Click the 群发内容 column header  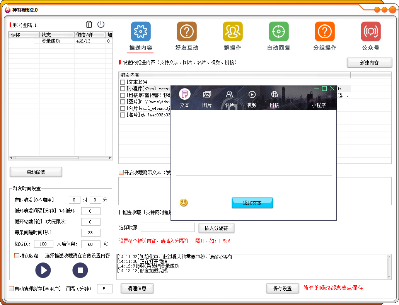point(234,75)
